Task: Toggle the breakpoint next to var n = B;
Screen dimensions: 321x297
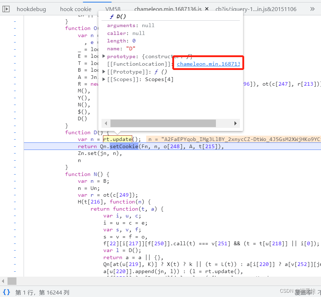Action: pyautogui.click(x=15, y=181)
